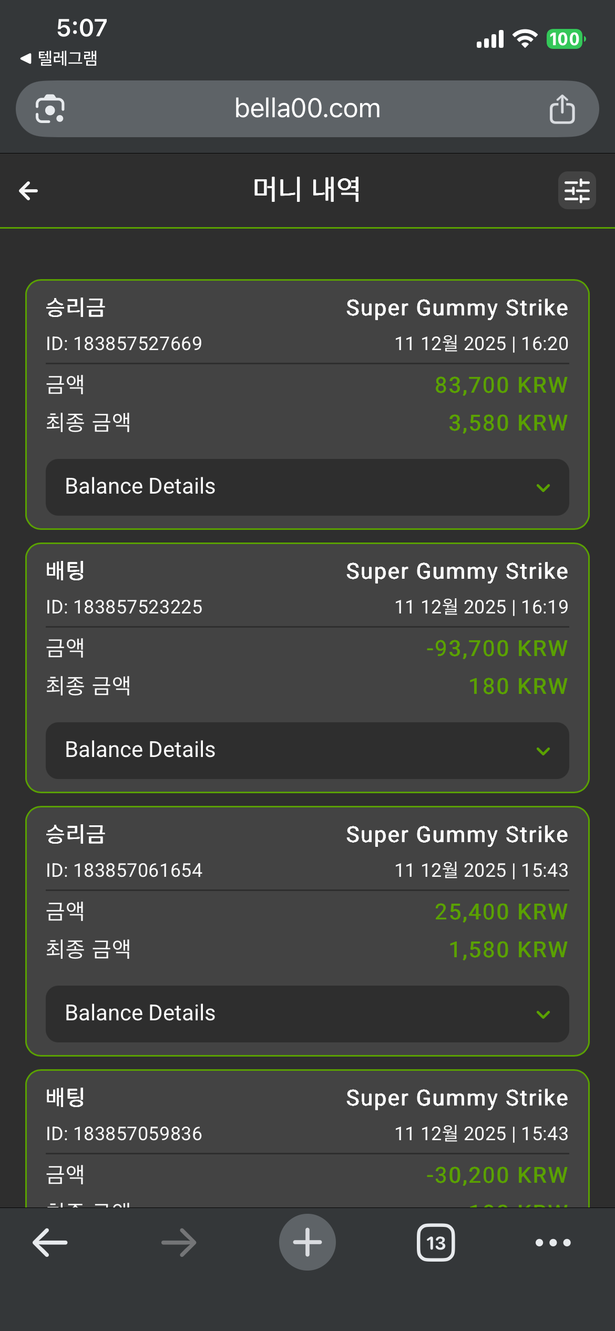The width and height of the screenshot is (615, 1331).
Task: Open the browser more options menu
Action: pyautogui.click(x=553, y=1243)
